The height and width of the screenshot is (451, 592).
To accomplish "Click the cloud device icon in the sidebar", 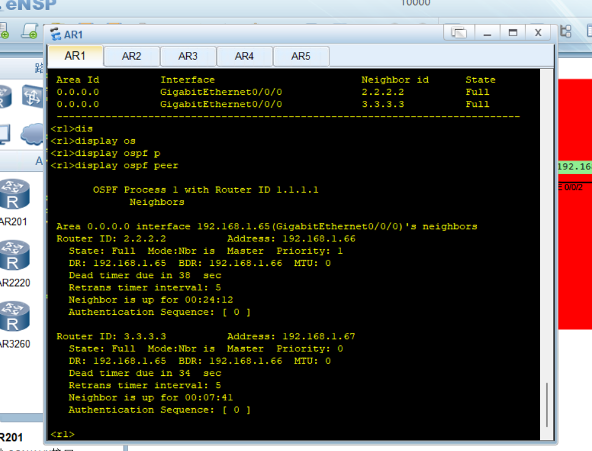I will 31,134.
